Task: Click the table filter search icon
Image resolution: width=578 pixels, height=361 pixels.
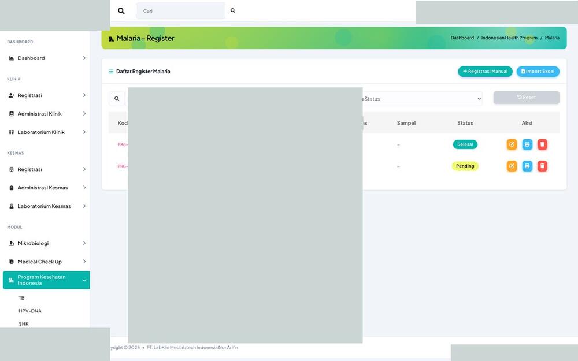Action: pos(117,99)
